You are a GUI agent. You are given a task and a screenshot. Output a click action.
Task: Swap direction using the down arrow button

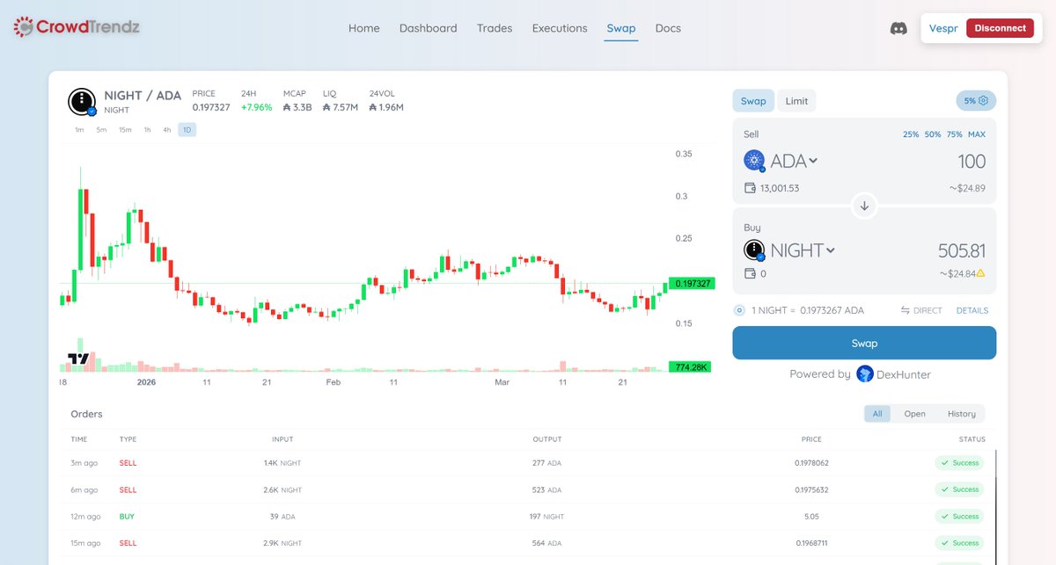click(864, 206)
